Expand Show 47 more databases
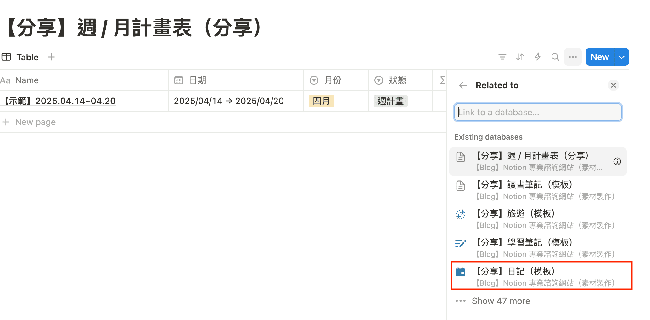The height and width of the screenshot is (320, 650). pyautogui.click(x=501, y=301)
